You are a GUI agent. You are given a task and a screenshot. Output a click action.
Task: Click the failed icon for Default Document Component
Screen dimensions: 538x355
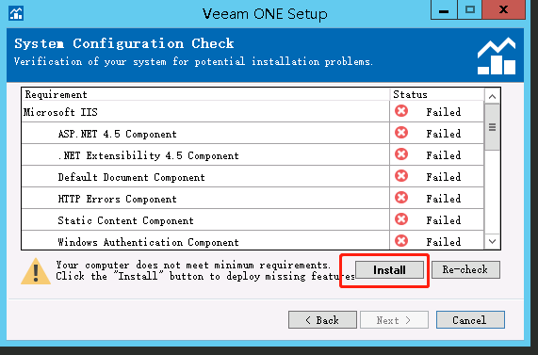pos(401,176)
